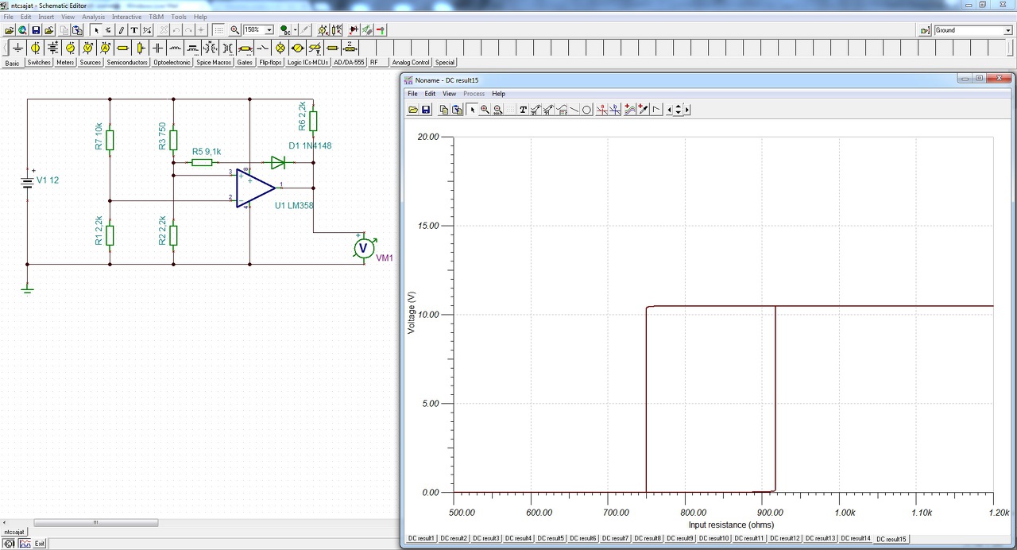Switch to the Switches component tab
The width and height of the screenshot is (1017, 550).
point(39,62)
